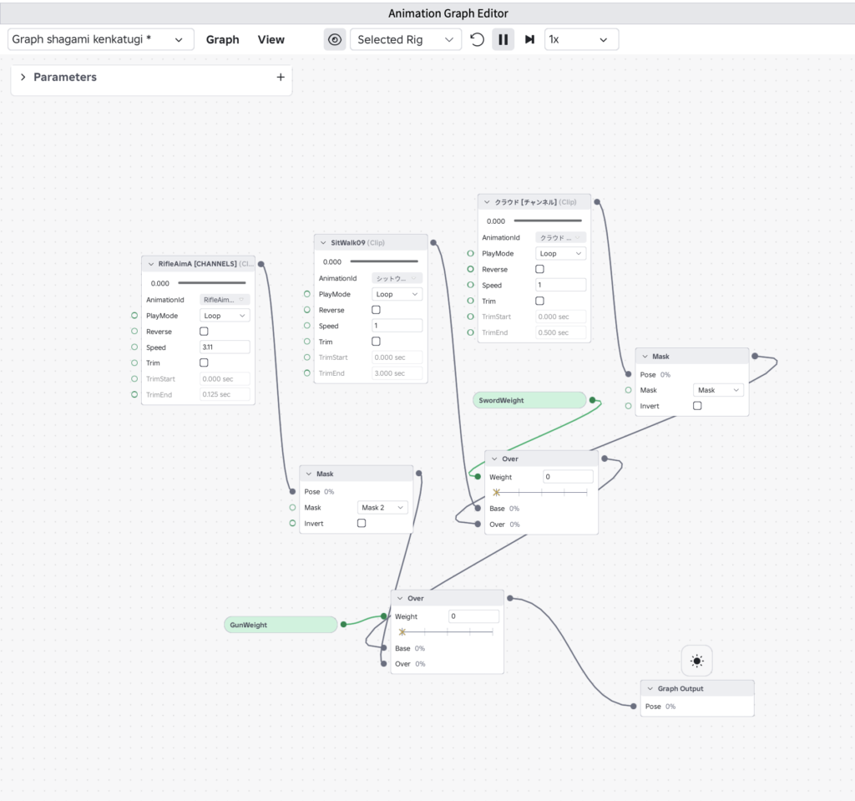The width and height of the screenshot is (855, 801).
Task: Open the Graph shagami kenkatugi dropdown
Action: click(x=101, y=39)
